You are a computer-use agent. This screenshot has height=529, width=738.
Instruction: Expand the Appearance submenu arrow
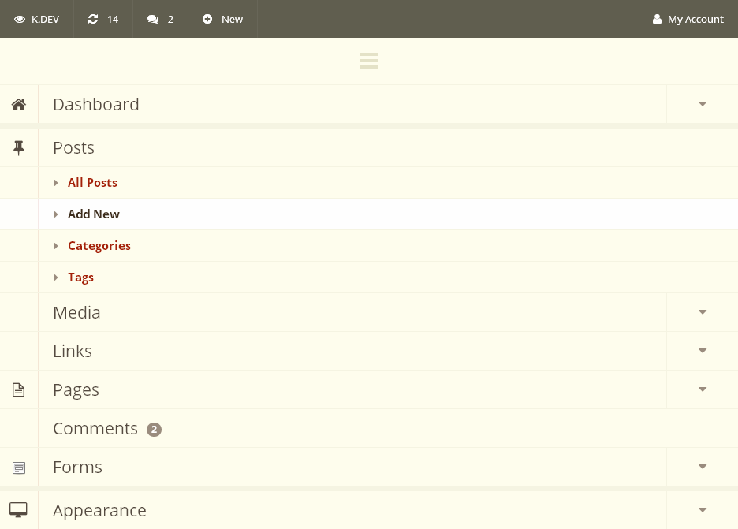click(703, 510)
